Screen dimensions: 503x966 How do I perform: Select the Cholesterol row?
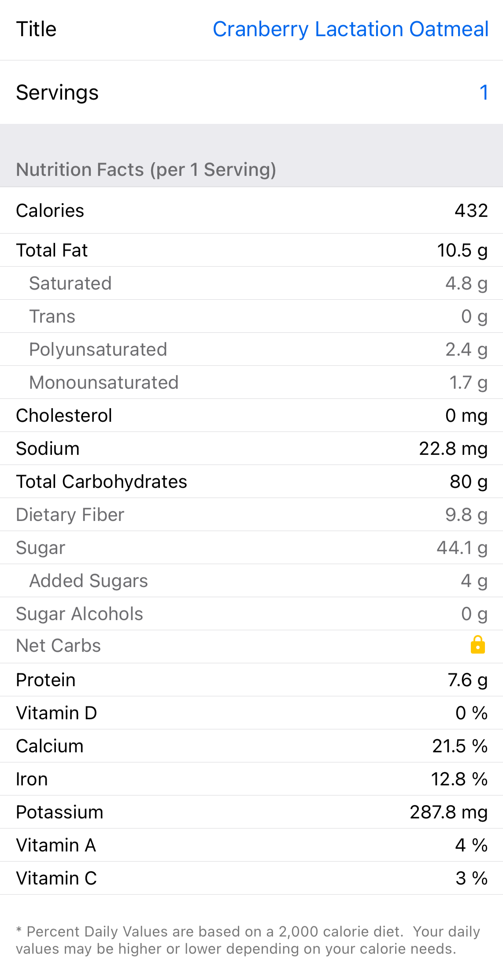coord(251,416)
